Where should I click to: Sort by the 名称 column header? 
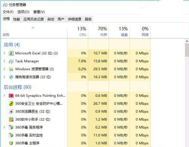(x=34, y=32)
